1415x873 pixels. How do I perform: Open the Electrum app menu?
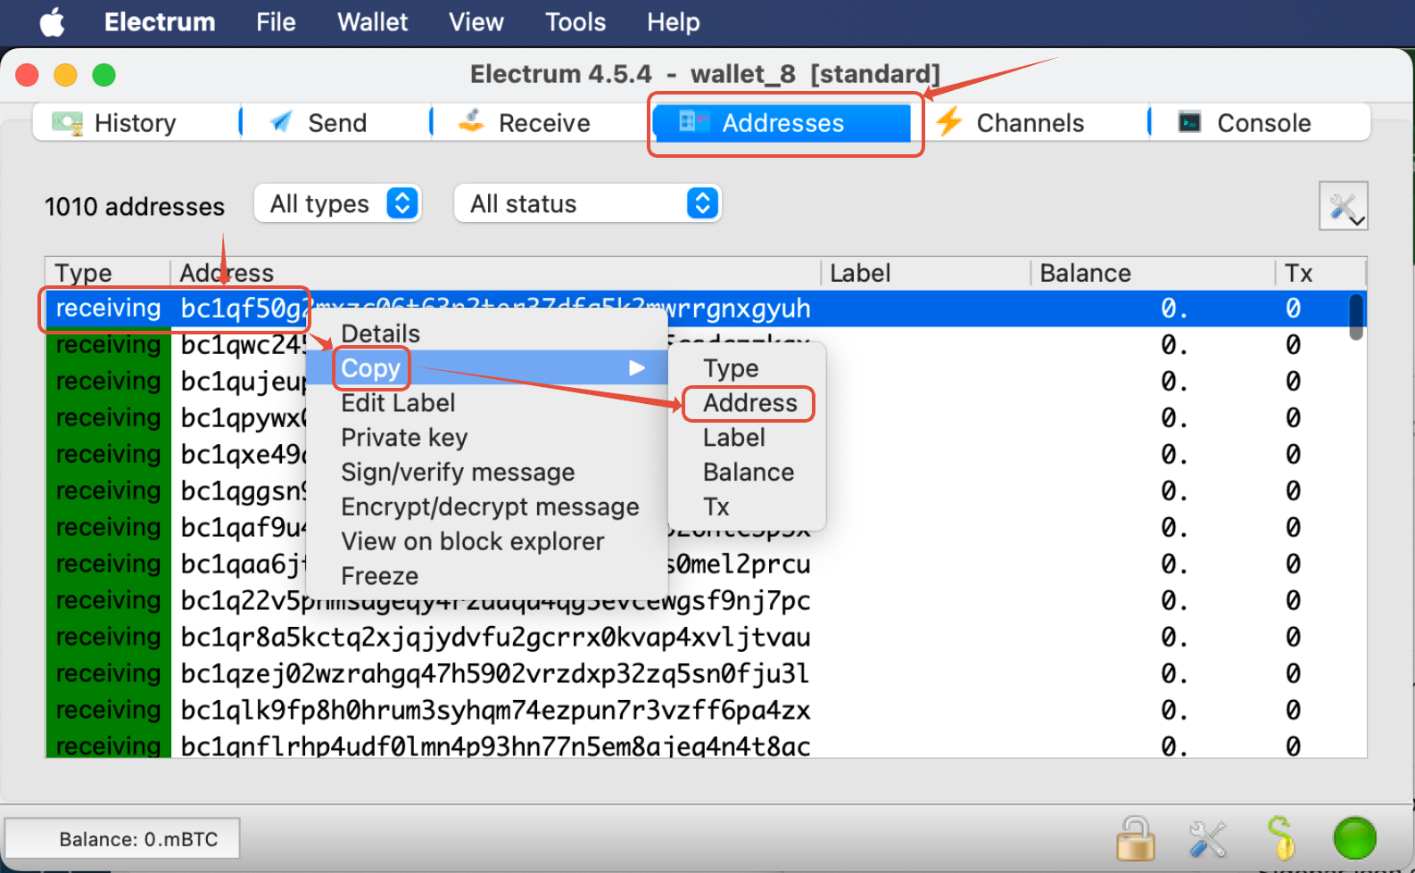(x=160, y=22)
